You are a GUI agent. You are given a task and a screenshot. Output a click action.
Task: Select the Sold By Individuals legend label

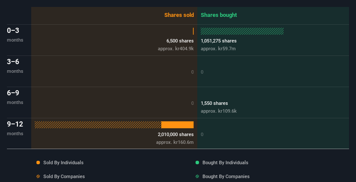pos(63,162)
